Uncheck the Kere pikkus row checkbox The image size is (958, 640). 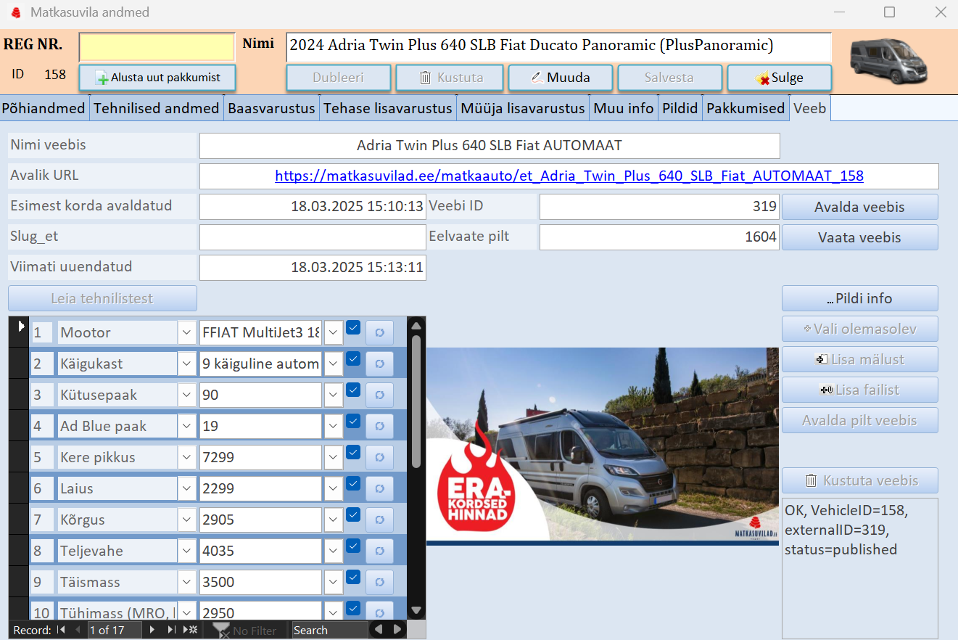coord(353,452)
